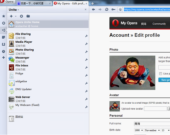The width and height of the screenshot is (170, 135).
Task: Click the Full name input field
Action: (x=152, y=124)
